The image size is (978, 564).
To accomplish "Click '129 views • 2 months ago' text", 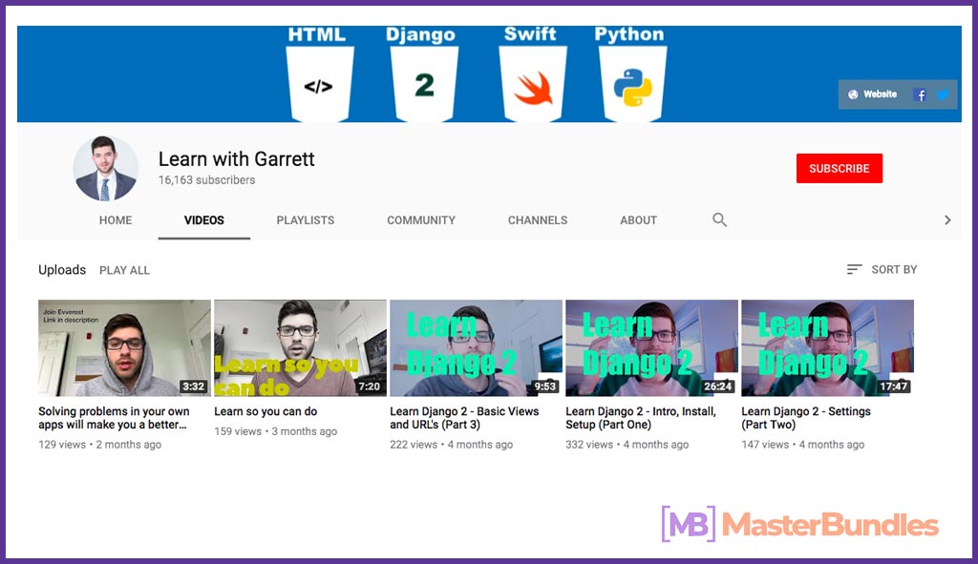I will click(x=99, y=445).
